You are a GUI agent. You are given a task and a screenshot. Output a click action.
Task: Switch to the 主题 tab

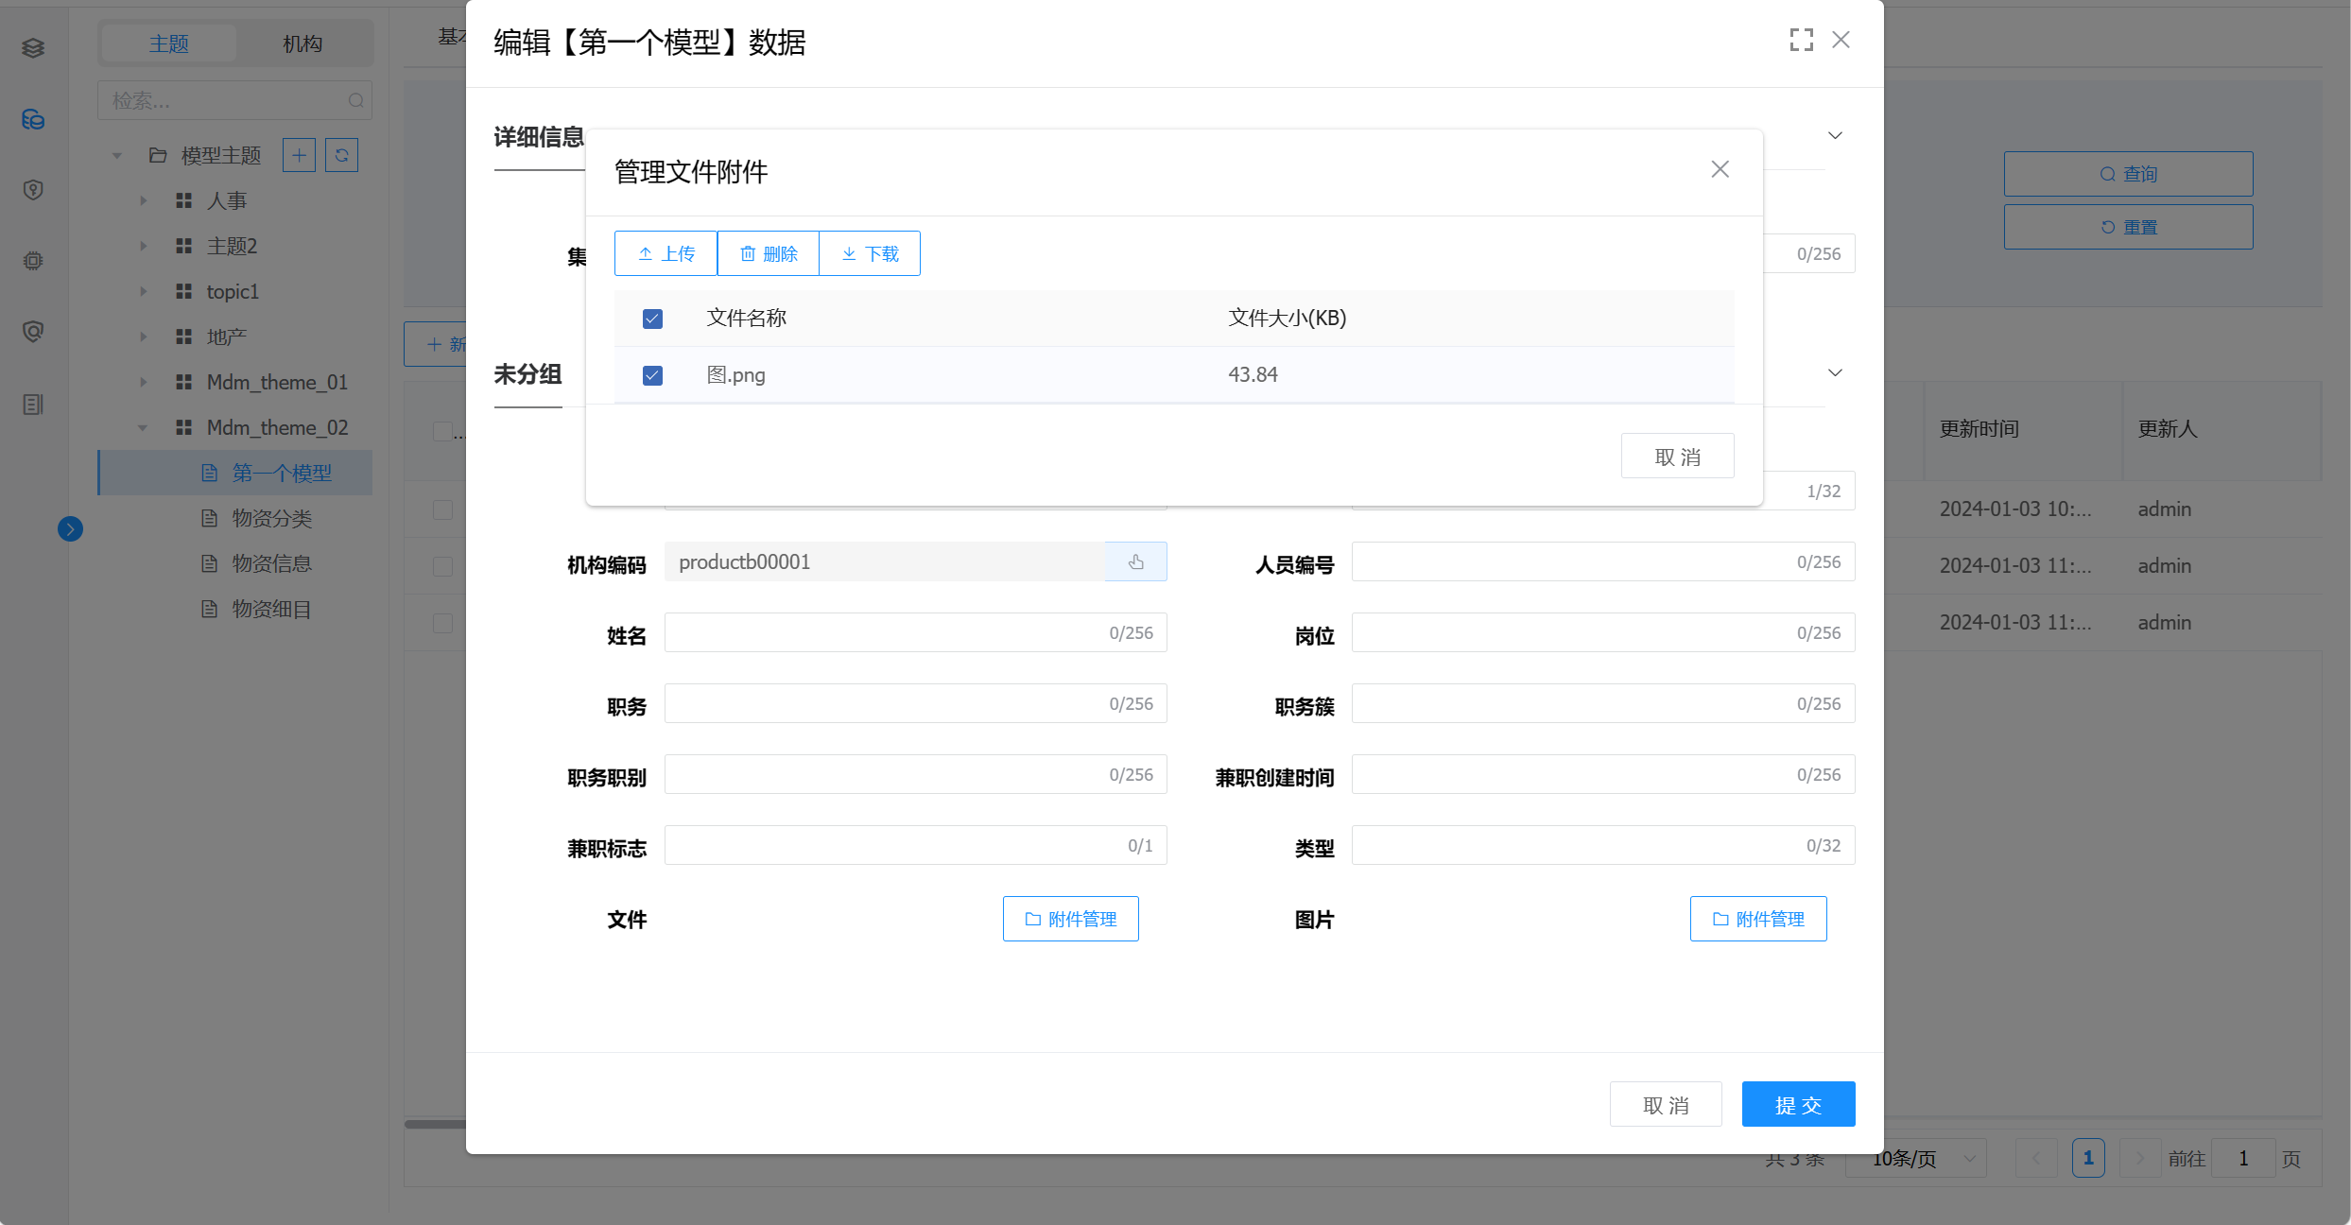(x=169, y=43)
